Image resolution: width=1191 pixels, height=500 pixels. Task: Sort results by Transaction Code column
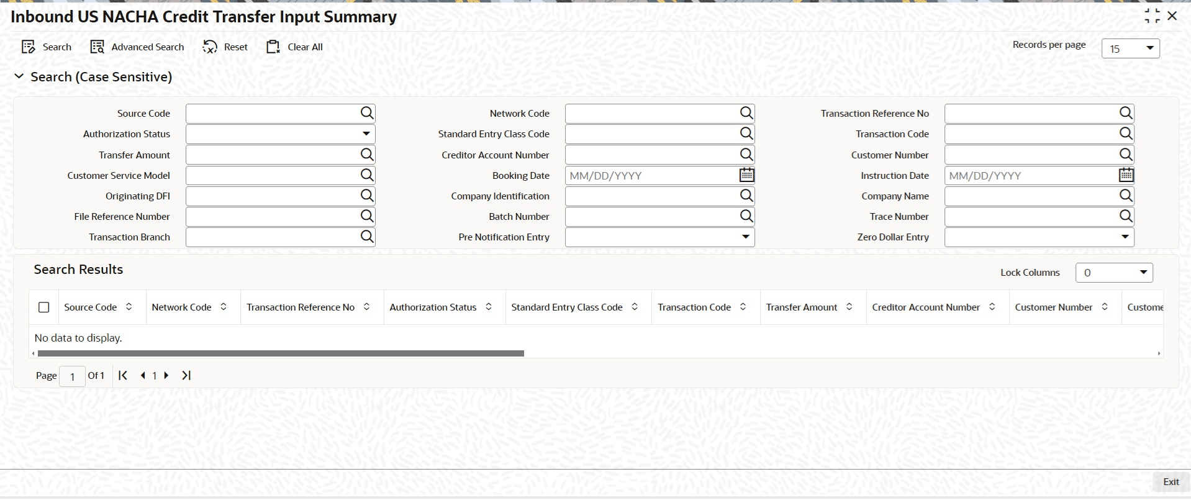[x=743, y=307]
